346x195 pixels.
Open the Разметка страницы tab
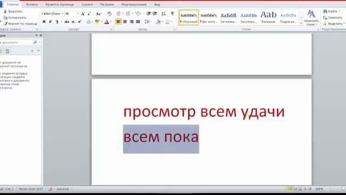pyautogui.click(x=59, y=4)
